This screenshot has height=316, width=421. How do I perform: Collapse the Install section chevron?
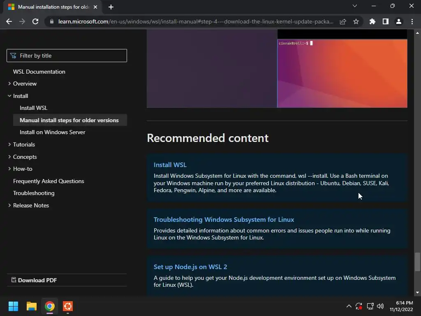(9, 95)
